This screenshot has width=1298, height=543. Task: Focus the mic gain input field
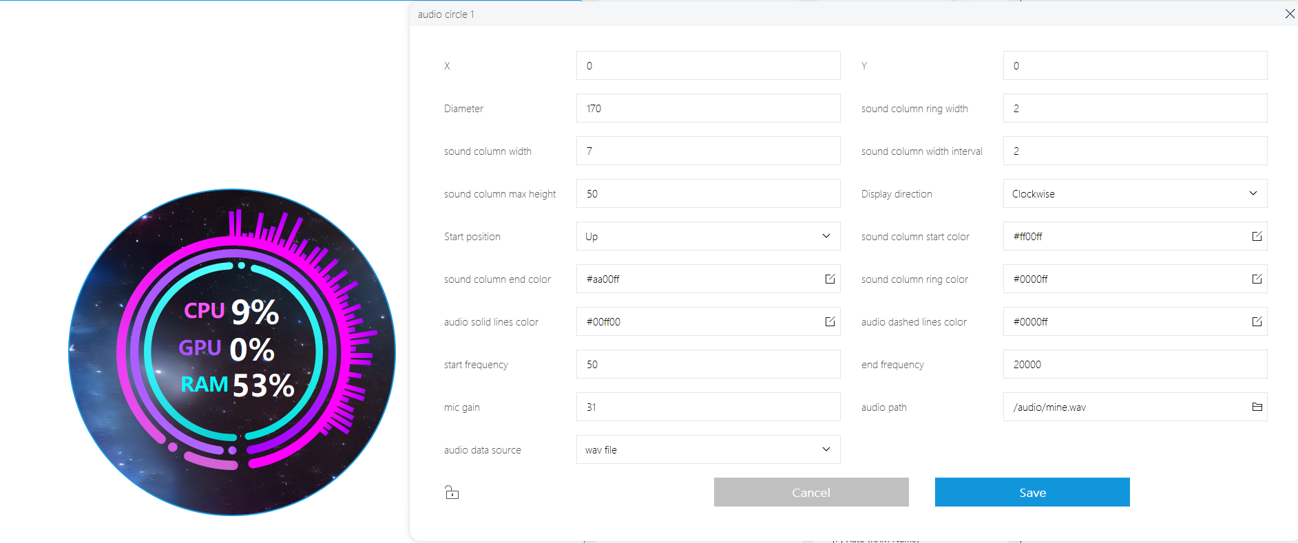click(x=708, y=407)
